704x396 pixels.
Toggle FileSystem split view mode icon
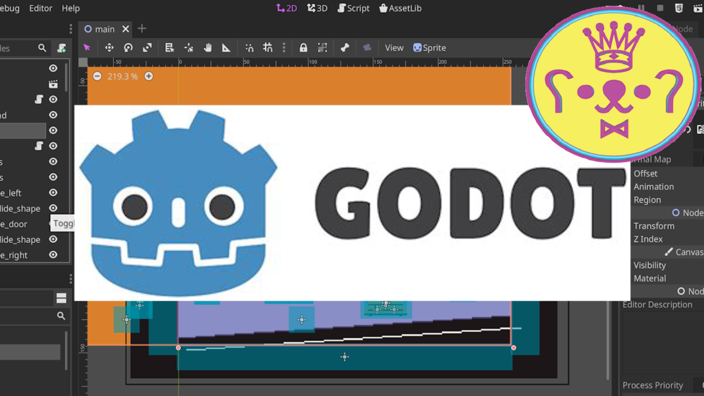coord(62,298)
